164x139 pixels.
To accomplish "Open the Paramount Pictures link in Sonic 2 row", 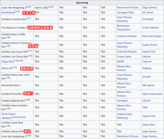I will [x=128, y=7].
